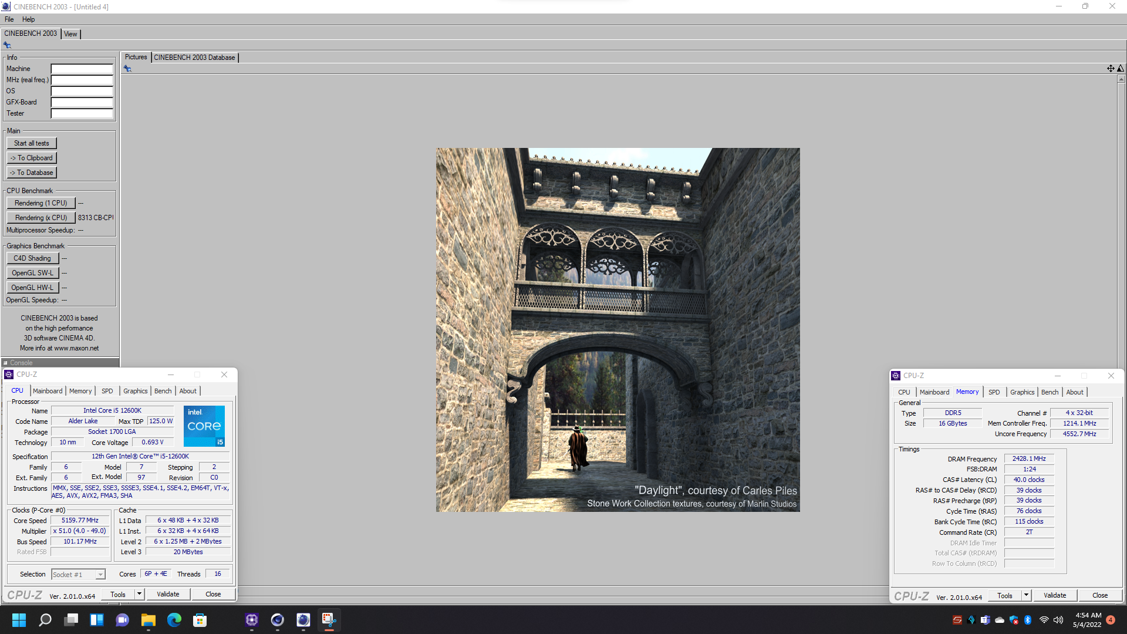
Task: Open the Bench tab in left CPU-Z
Action: point(163,391)
